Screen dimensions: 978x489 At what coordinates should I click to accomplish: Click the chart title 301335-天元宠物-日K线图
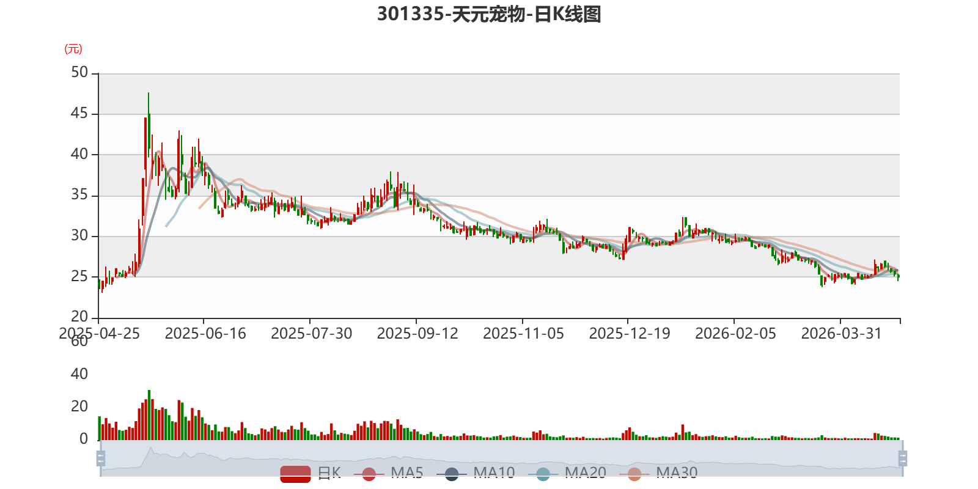click(x=489, y=14)
